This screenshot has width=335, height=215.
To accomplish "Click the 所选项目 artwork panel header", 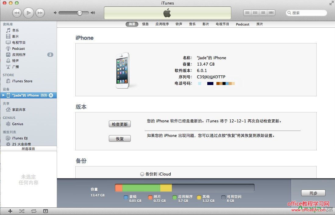I will pos(28,149).
